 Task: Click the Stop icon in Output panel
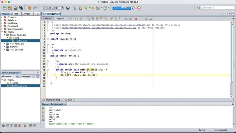pos(43,116)
